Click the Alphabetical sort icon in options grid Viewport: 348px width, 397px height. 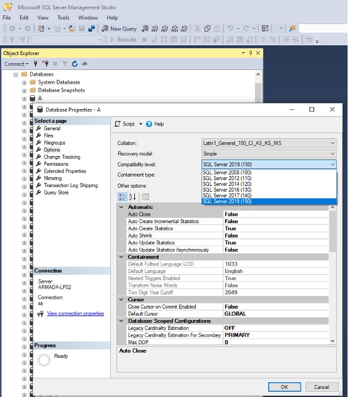coord(133,197)
